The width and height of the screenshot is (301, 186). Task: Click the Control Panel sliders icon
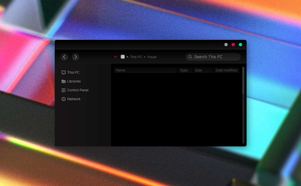point(64,90)
